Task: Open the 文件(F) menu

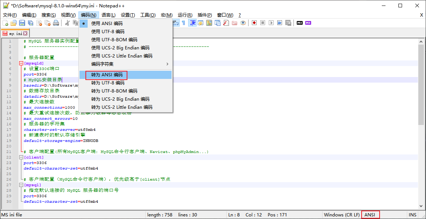Action: click(10, 15)
